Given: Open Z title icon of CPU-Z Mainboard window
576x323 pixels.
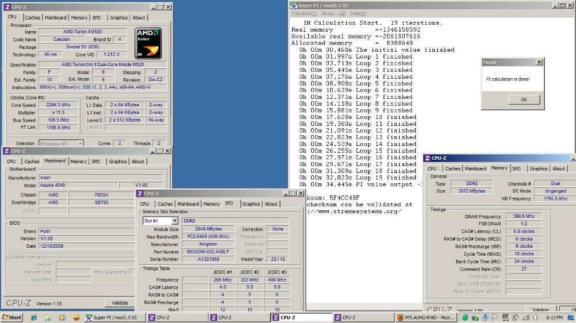Looking at the screenshot, I should point(6,151).
